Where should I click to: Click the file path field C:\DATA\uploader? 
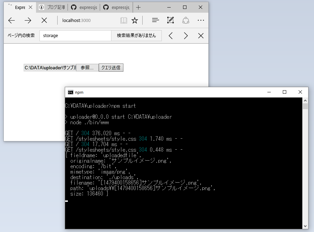point(50,68)
